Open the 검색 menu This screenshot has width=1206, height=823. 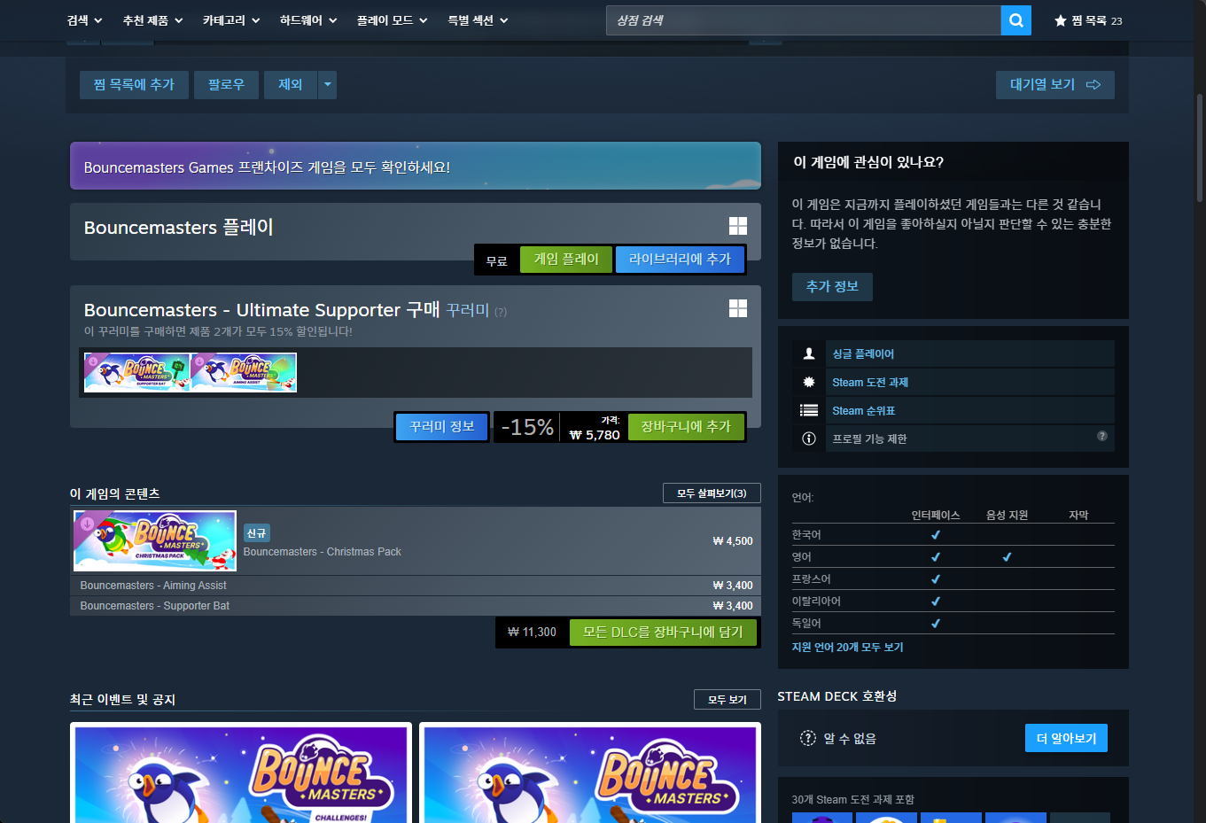click(x=85, y=20)
